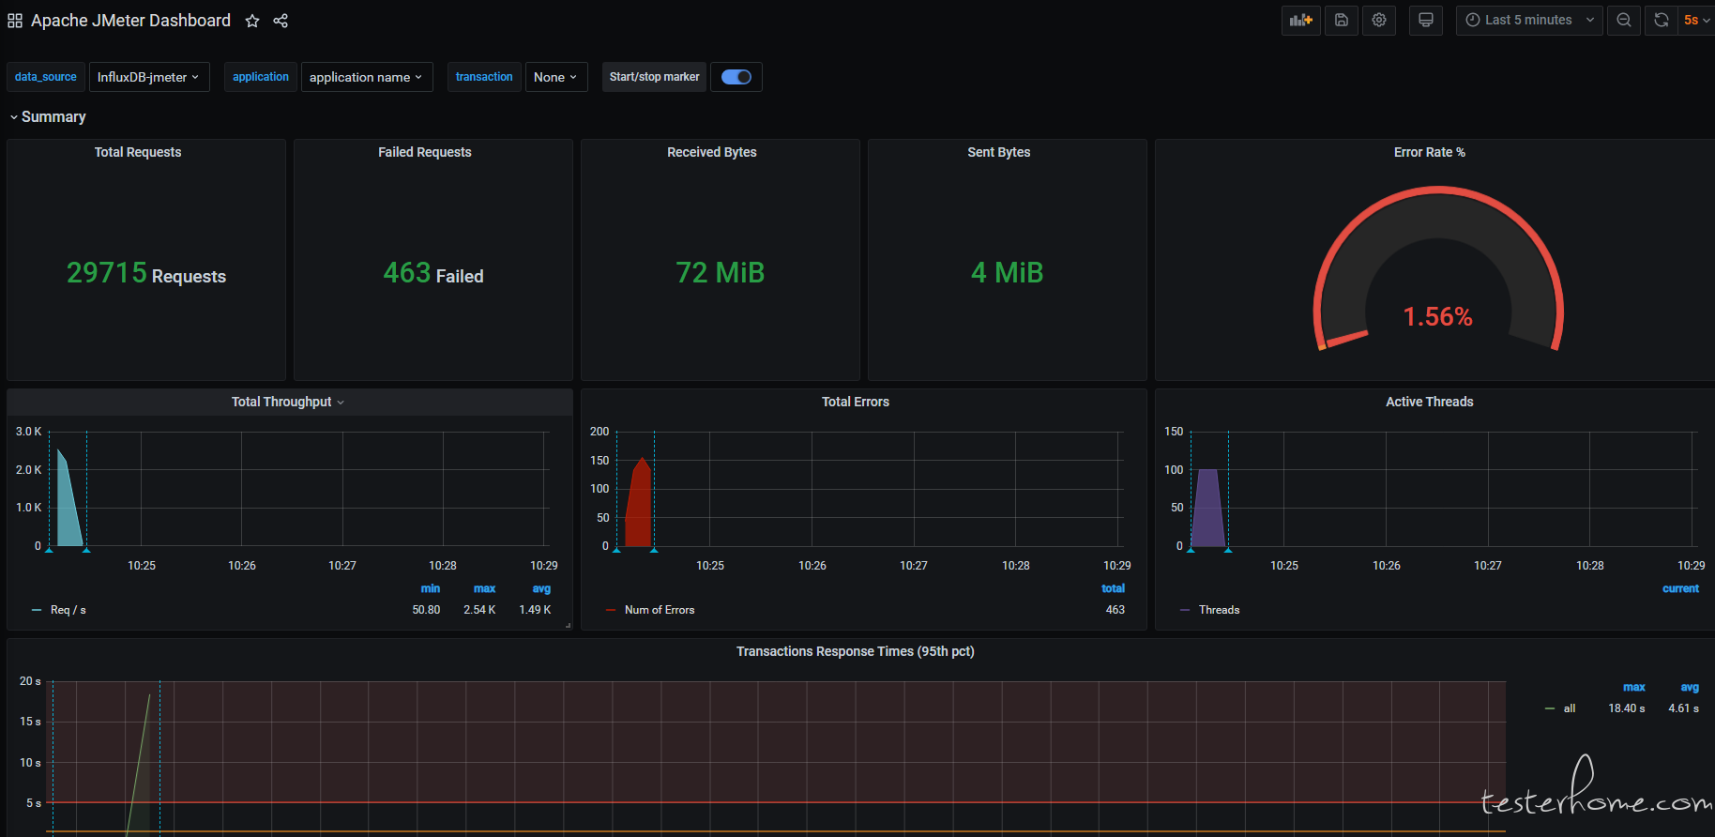Click the Add panel icon
1715x837 pixels.
tap(1300, 20)
